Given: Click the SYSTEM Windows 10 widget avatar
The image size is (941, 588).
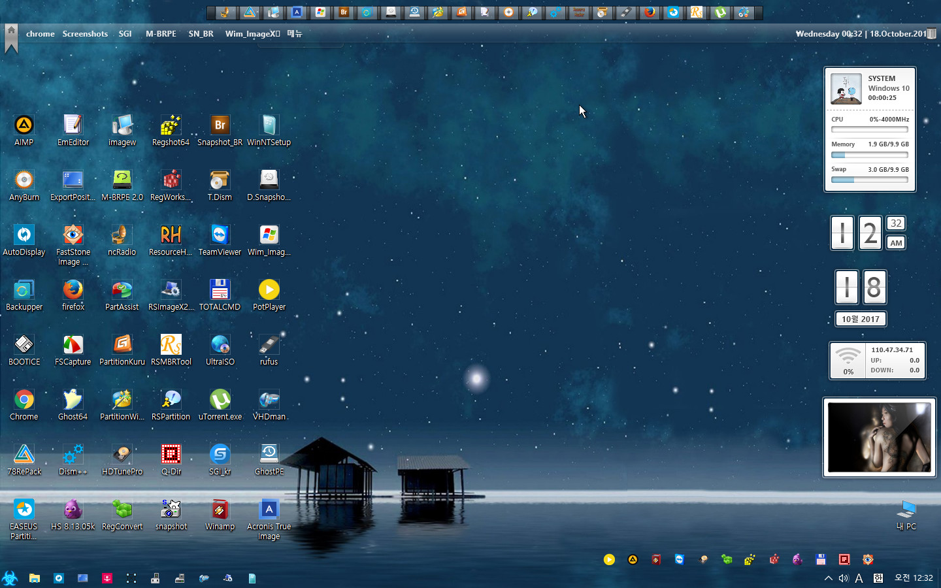Looking at the screenshot, I should coord(846,89).
